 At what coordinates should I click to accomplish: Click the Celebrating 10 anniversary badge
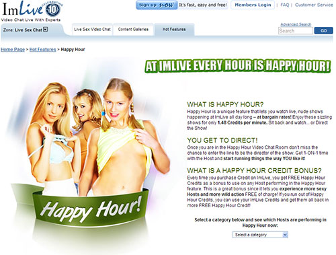53,9
